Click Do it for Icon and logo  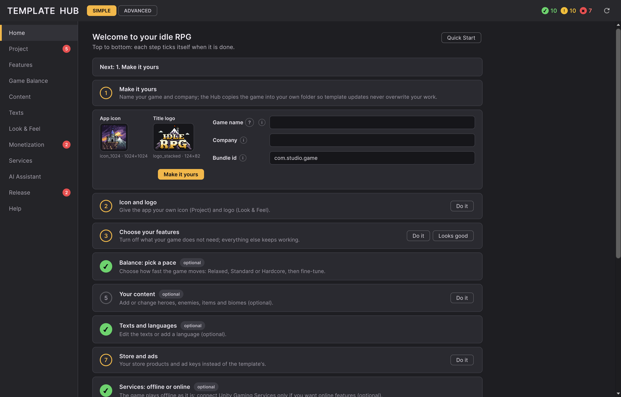[x=462, y=206]
